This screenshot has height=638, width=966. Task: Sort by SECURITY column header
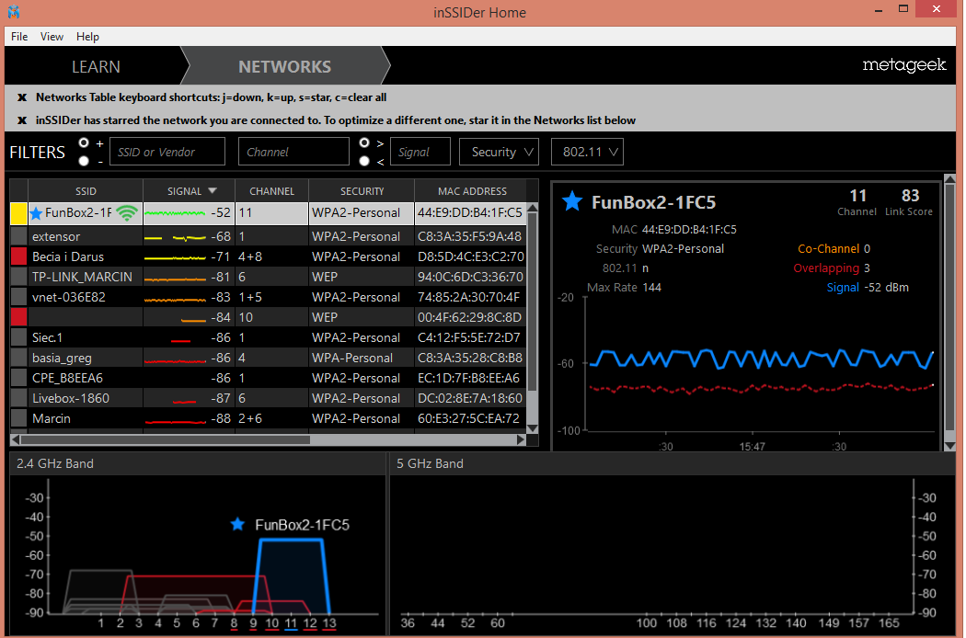click(362, 191)
